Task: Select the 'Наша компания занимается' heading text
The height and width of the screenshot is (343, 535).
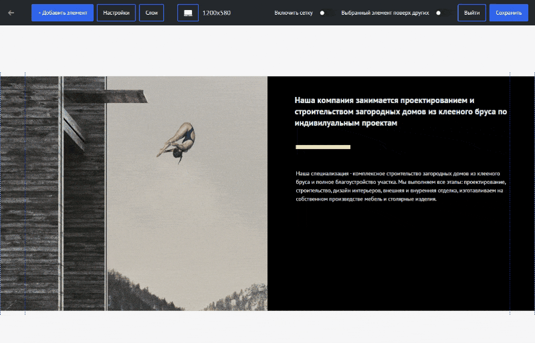Action: click(x=400, y=111)
